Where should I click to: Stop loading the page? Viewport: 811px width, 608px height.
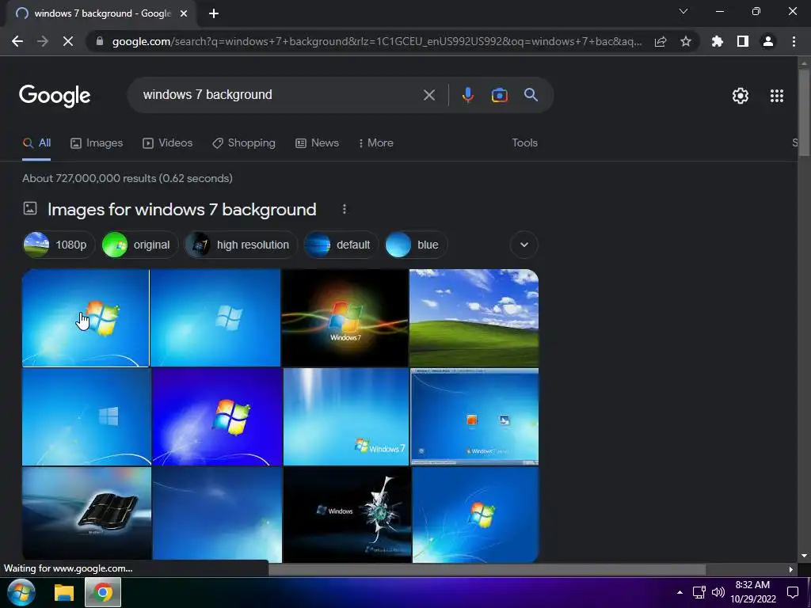[x=68, y=41]
